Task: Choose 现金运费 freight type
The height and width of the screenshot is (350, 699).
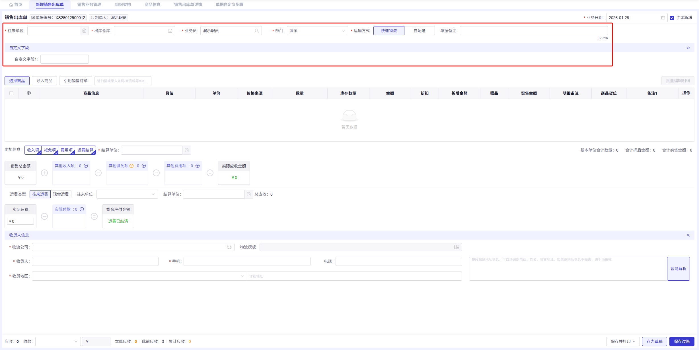Action: click(61, 194)
